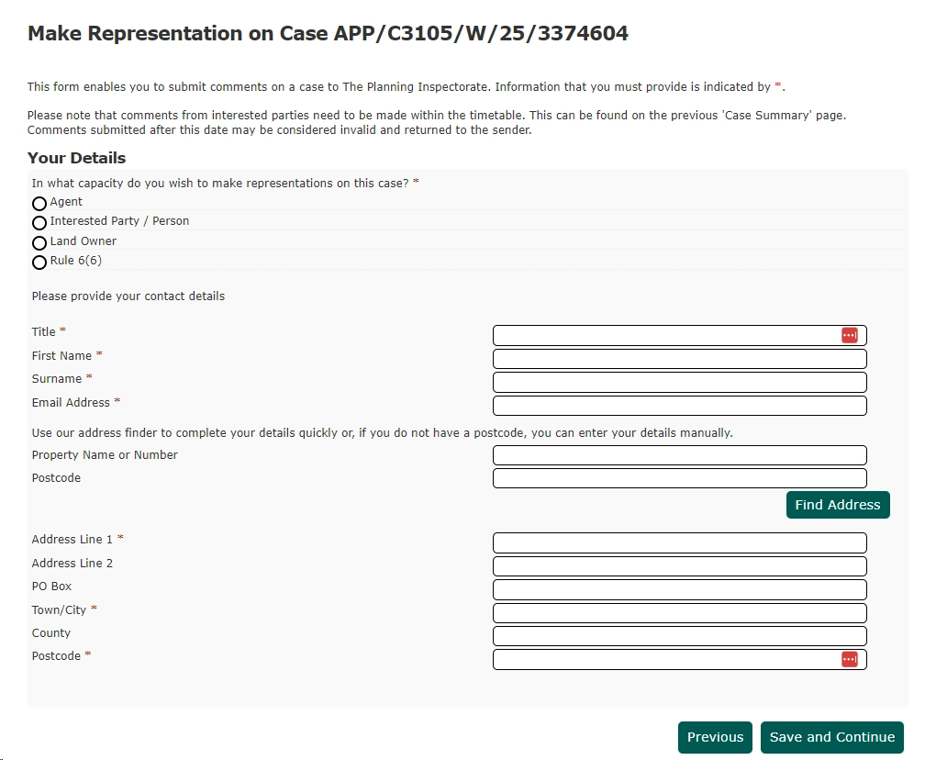This screenshot has width=925, height=760.
Task: Click the address finder Postcode field
Action: coord(679,478)
